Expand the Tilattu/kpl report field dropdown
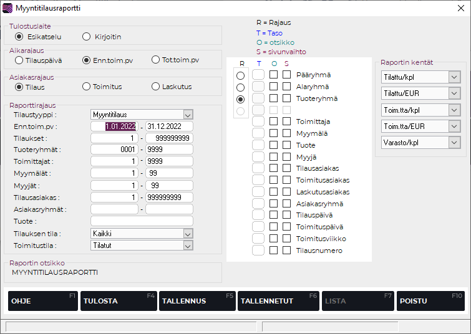 click(x=454, y=77)
